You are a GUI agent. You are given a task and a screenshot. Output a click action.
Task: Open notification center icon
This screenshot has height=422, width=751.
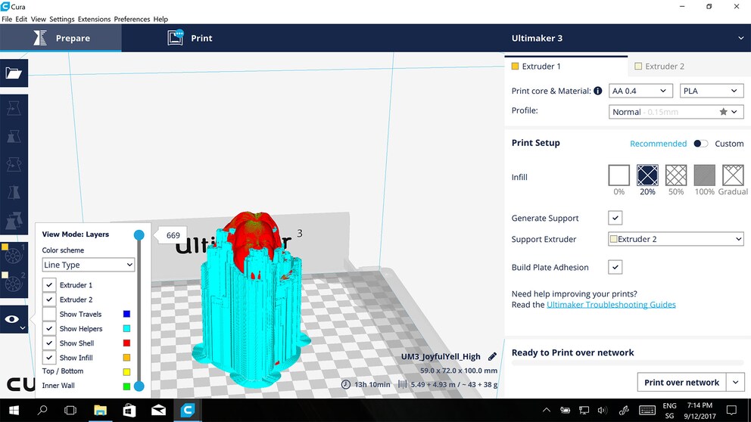click(731, 410)
